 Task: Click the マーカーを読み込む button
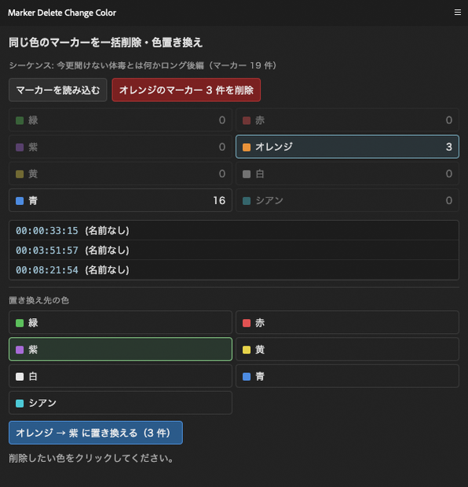click(58, 90)
